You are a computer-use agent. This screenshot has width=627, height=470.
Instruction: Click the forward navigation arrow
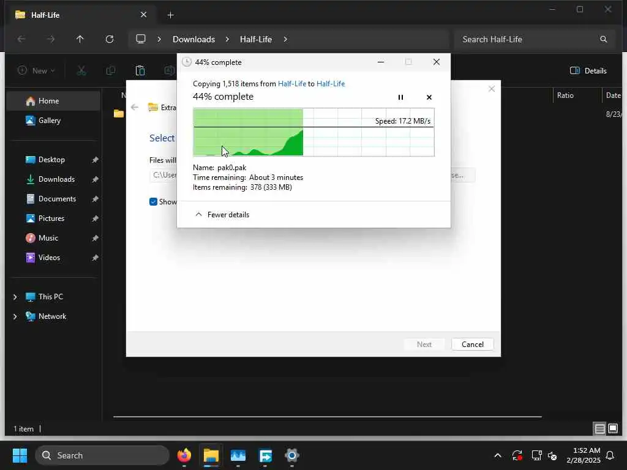51,39
